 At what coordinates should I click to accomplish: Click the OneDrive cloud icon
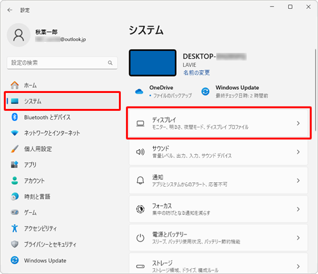click(x=139, y=92)
